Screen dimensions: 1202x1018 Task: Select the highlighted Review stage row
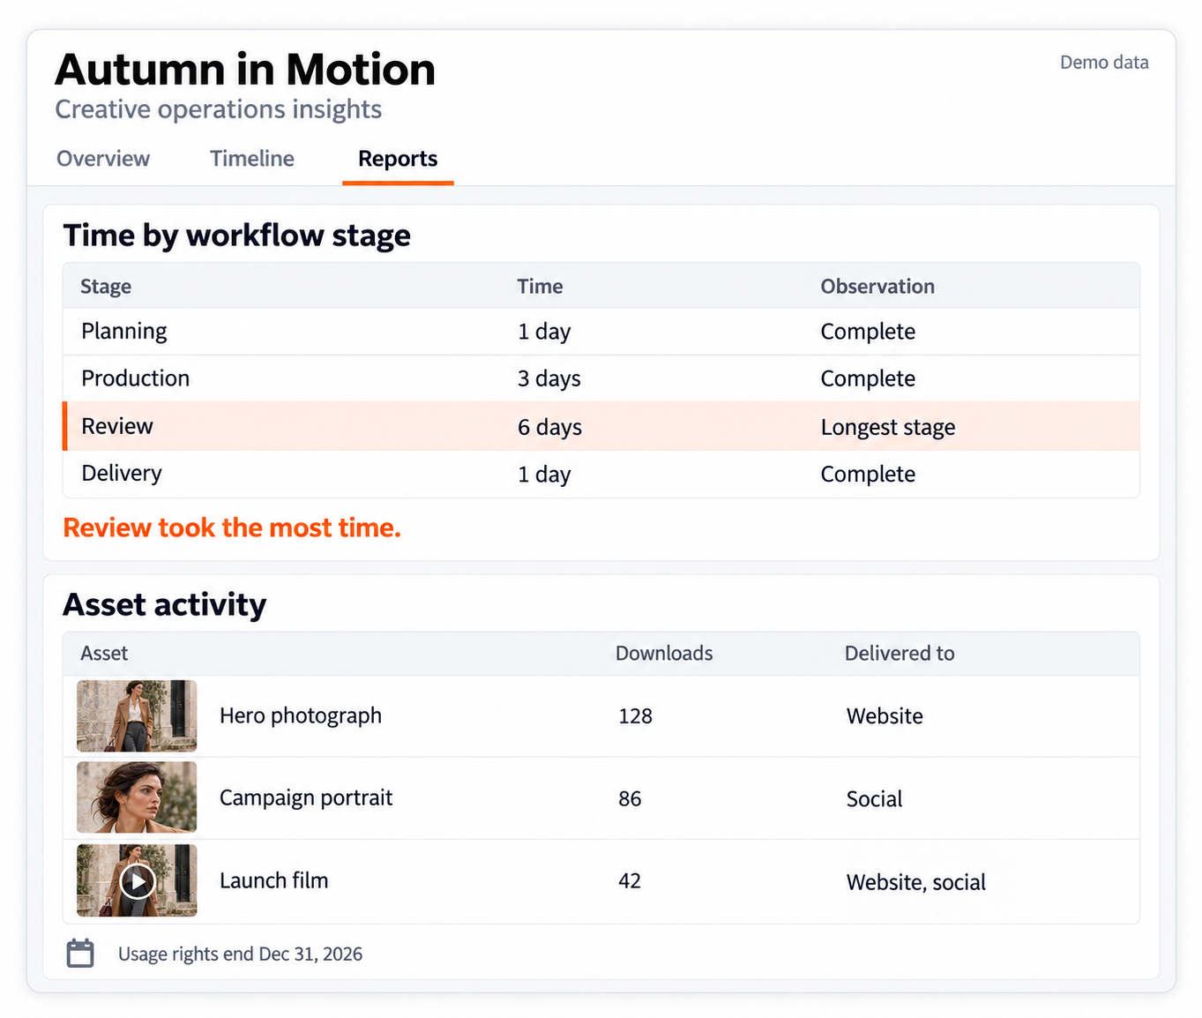601,426
